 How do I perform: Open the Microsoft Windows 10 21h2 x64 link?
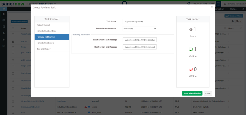pos(33,101)
